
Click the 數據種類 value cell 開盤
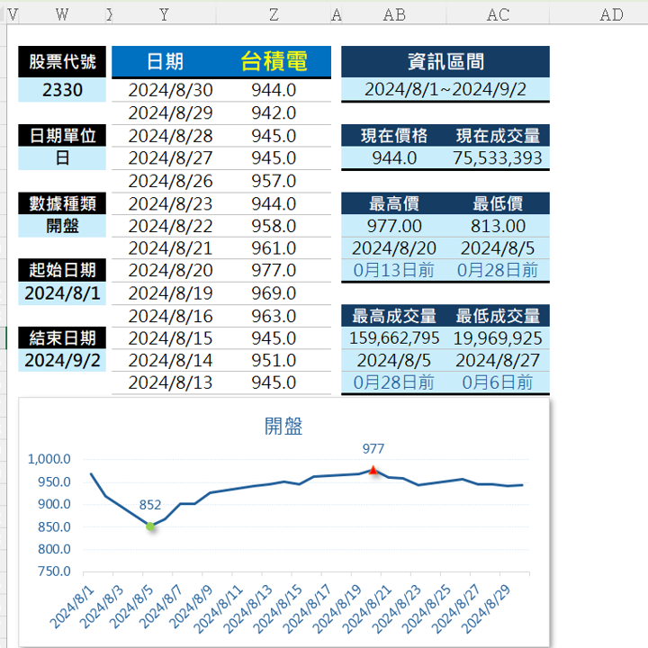click(62, 226)
